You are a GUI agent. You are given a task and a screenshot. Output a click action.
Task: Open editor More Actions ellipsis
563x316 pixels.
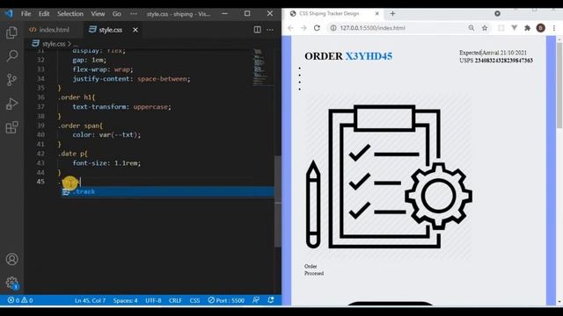point(270,30)
